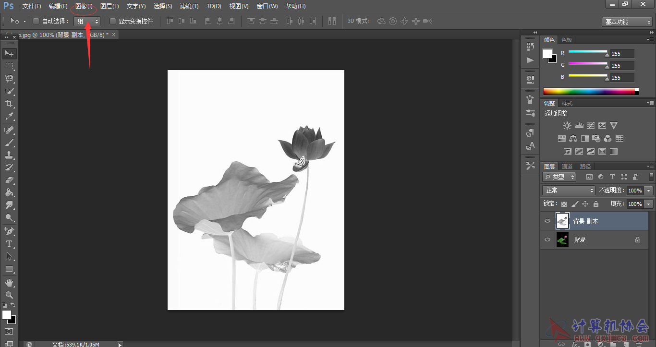656x347 pixels.
Task: Open the 滤镜(T) menu
Action: click(x=189, y=6)
